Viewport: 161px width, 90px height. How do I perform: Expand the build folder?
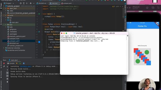(x=6, y=15)
